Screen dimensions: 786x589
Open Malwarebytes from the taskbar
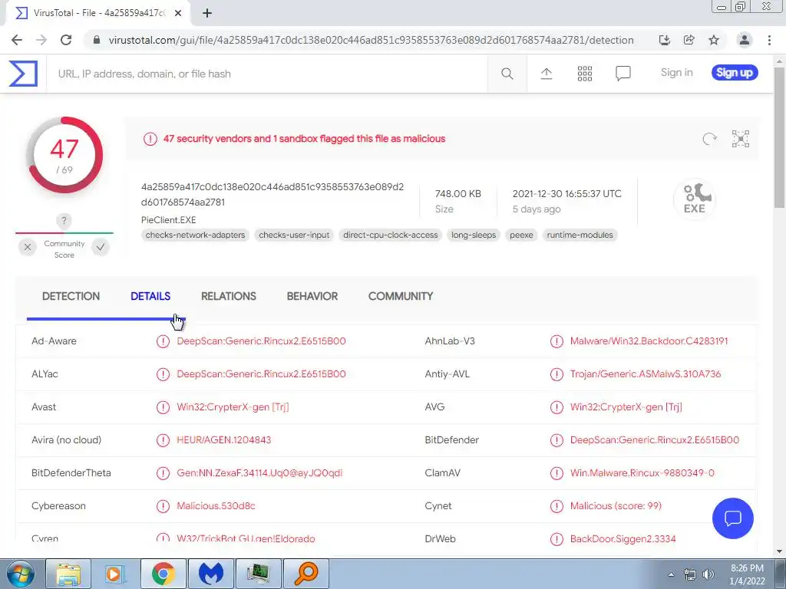pos(211,574)
